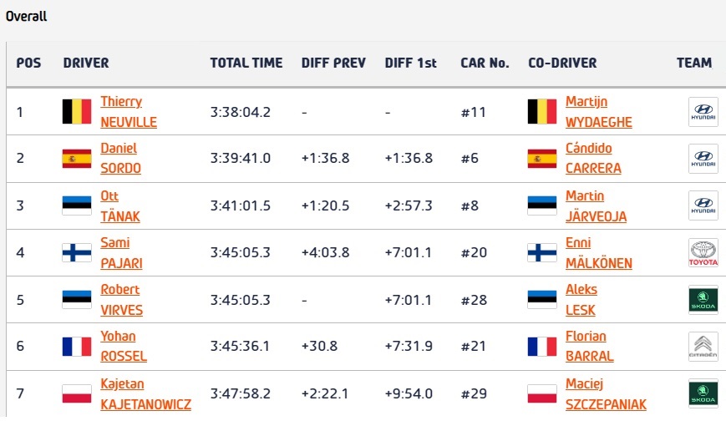Click the Spanish flag beside Daniel Sordo
Screen dimensions: 726x421
(x=77, y=159)
